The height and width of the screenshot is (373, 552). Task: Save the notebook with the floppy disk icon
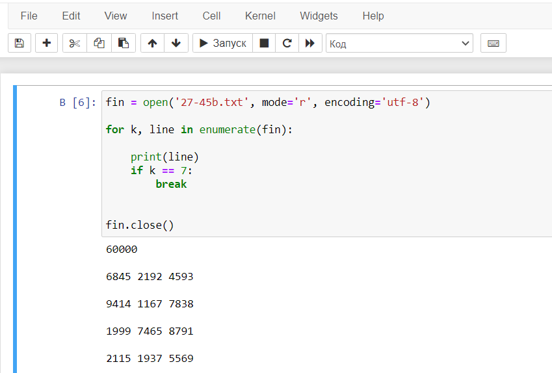(20, 43)
